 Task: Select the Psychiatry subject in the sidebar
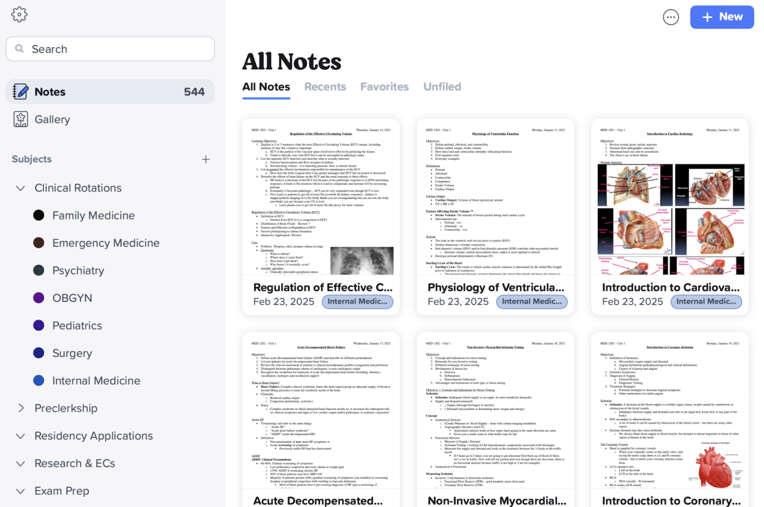78,270
